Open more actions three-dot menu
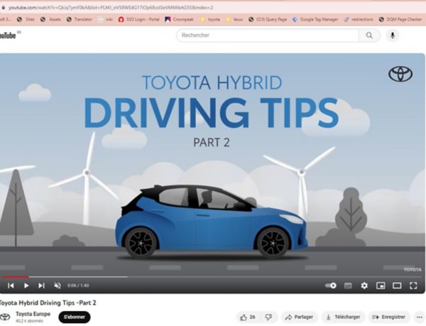The image size is (426, 326). (420, 317)
